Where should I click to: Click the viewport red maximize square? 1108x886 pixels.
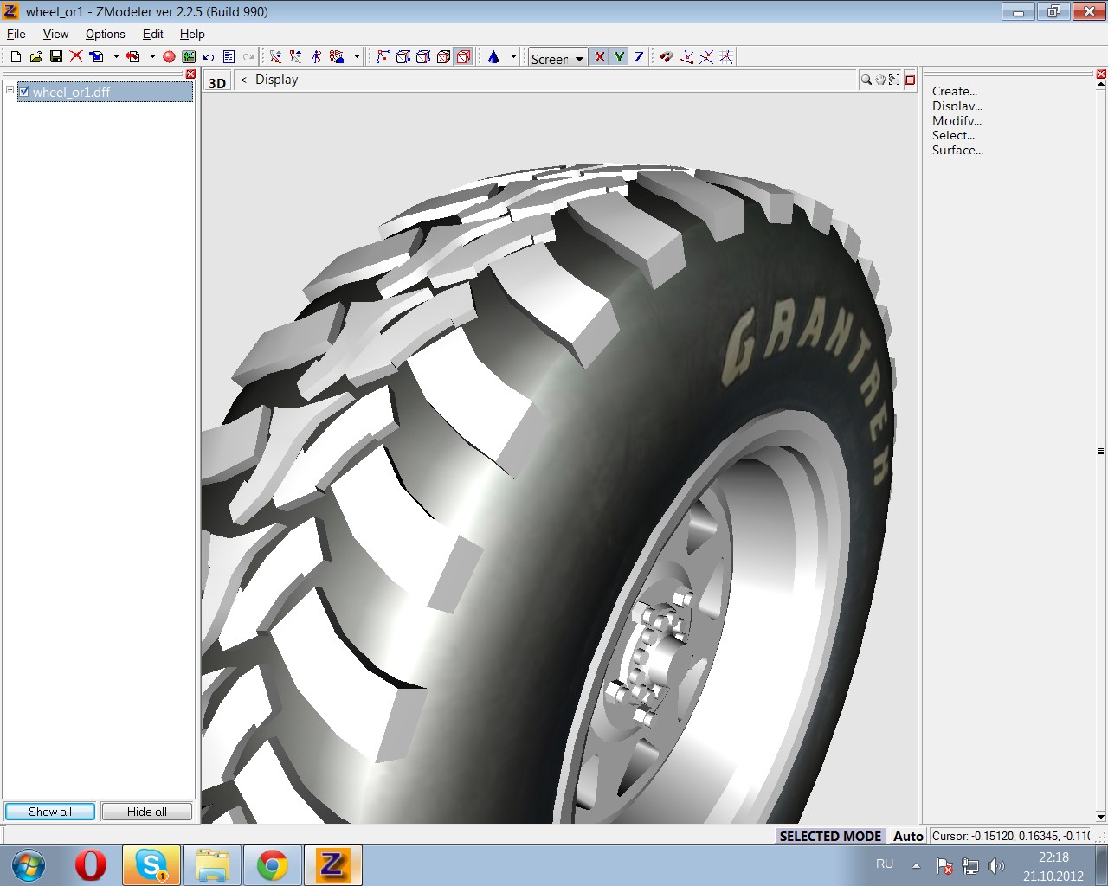click(910, 80)
